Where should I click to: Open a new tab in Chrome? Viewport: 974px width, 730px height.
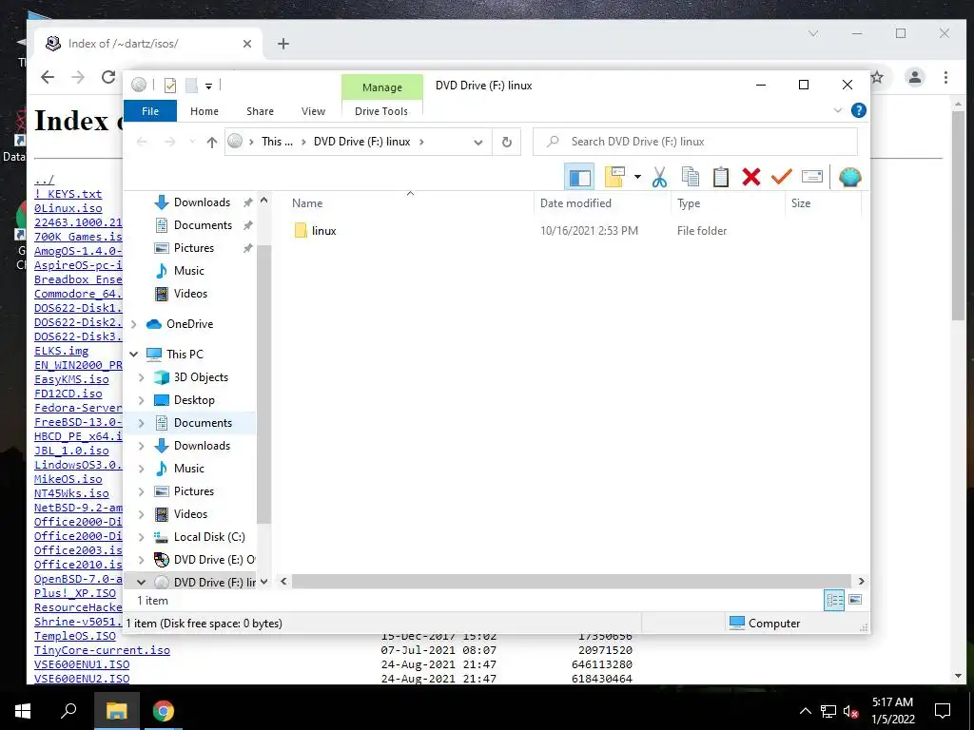[x=283, y=44]
